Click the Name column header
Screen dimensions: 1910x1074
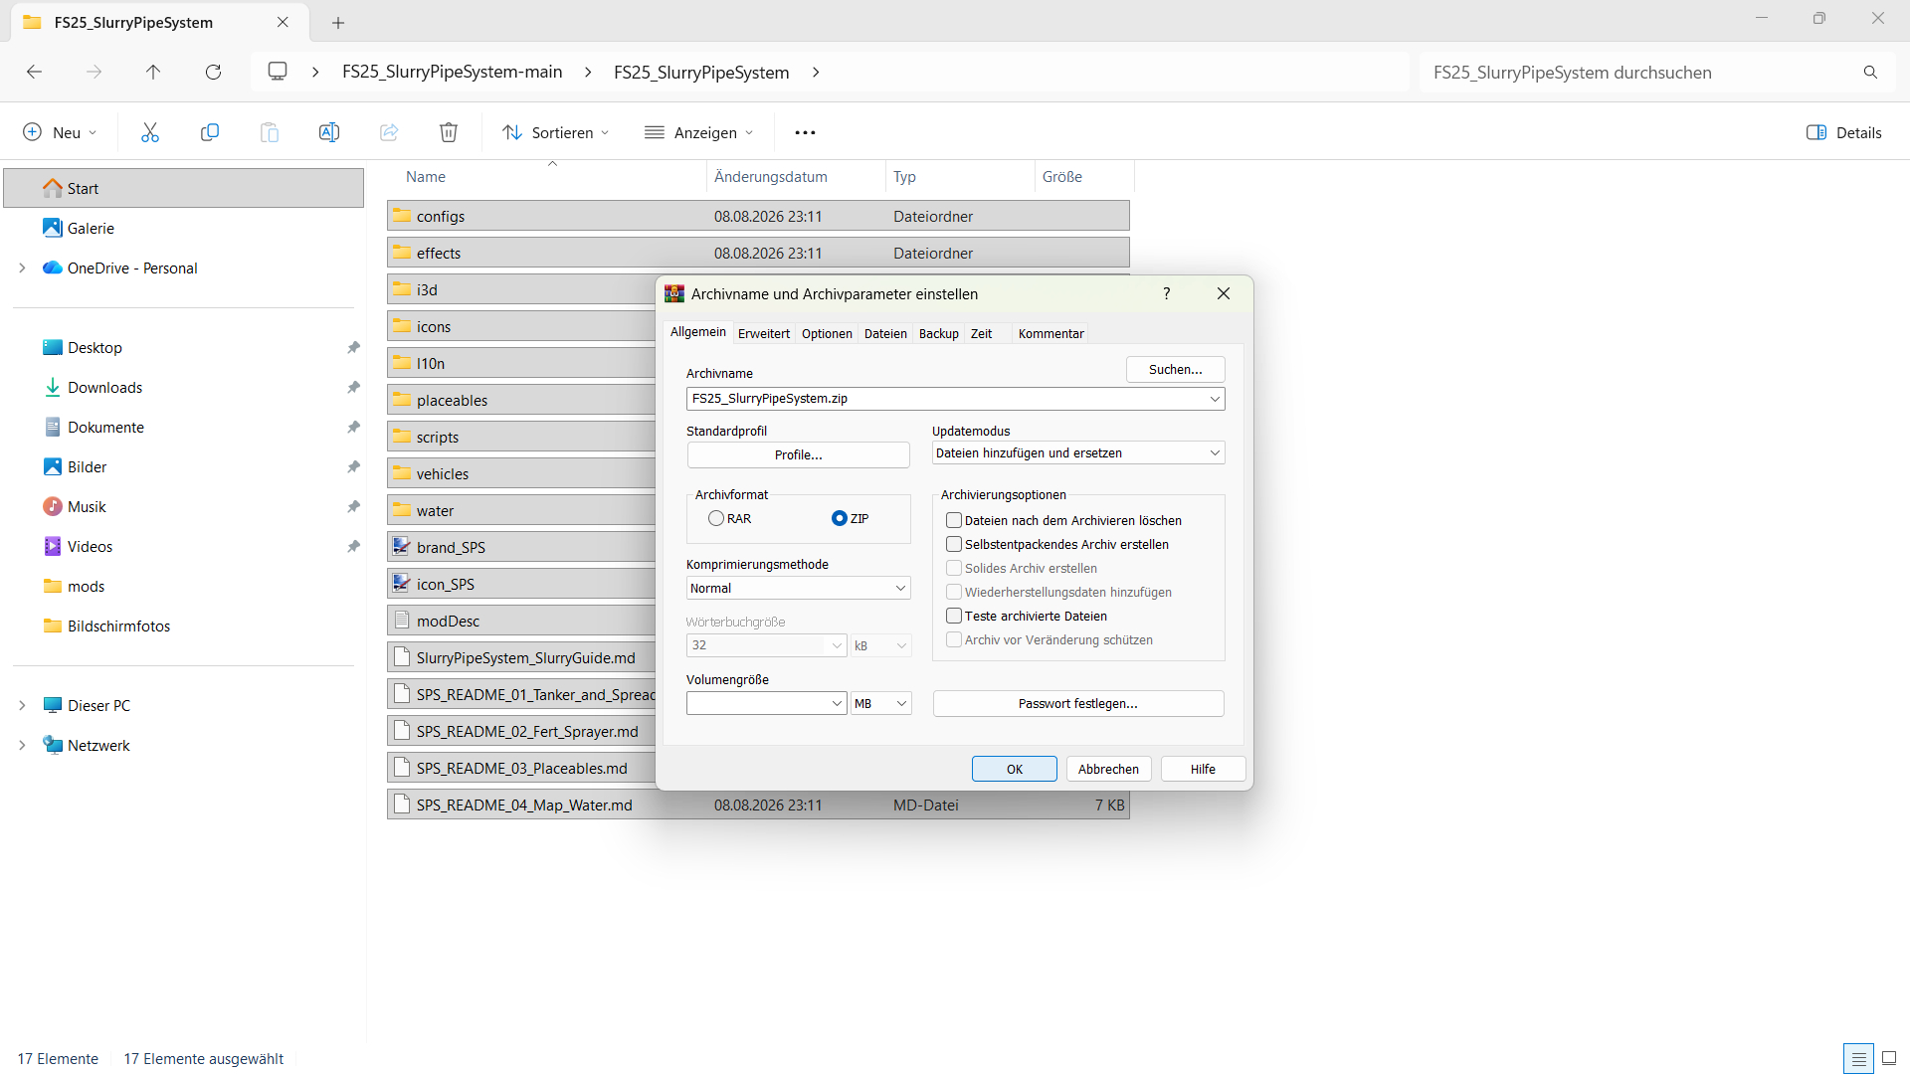tap(425, 176)
